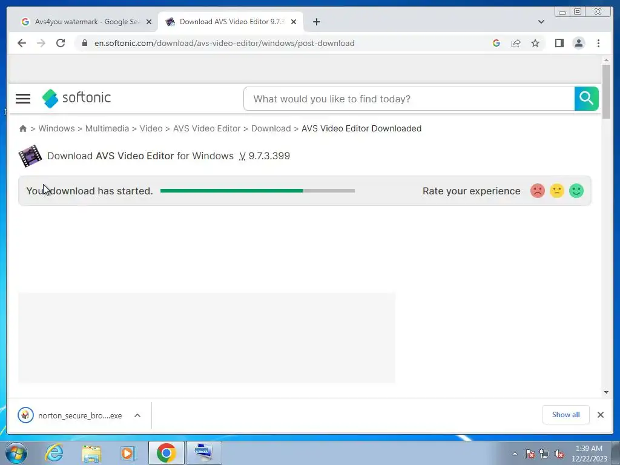Expand norton download options chevron
Viewport: 620px width, 465px height.
(x=137, y=415)
